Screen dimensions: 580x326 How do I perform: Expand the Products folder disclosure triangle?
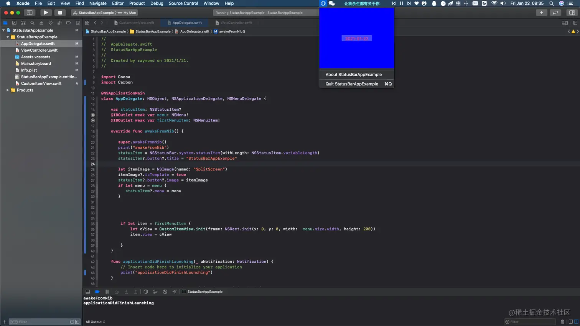[8, 90]
